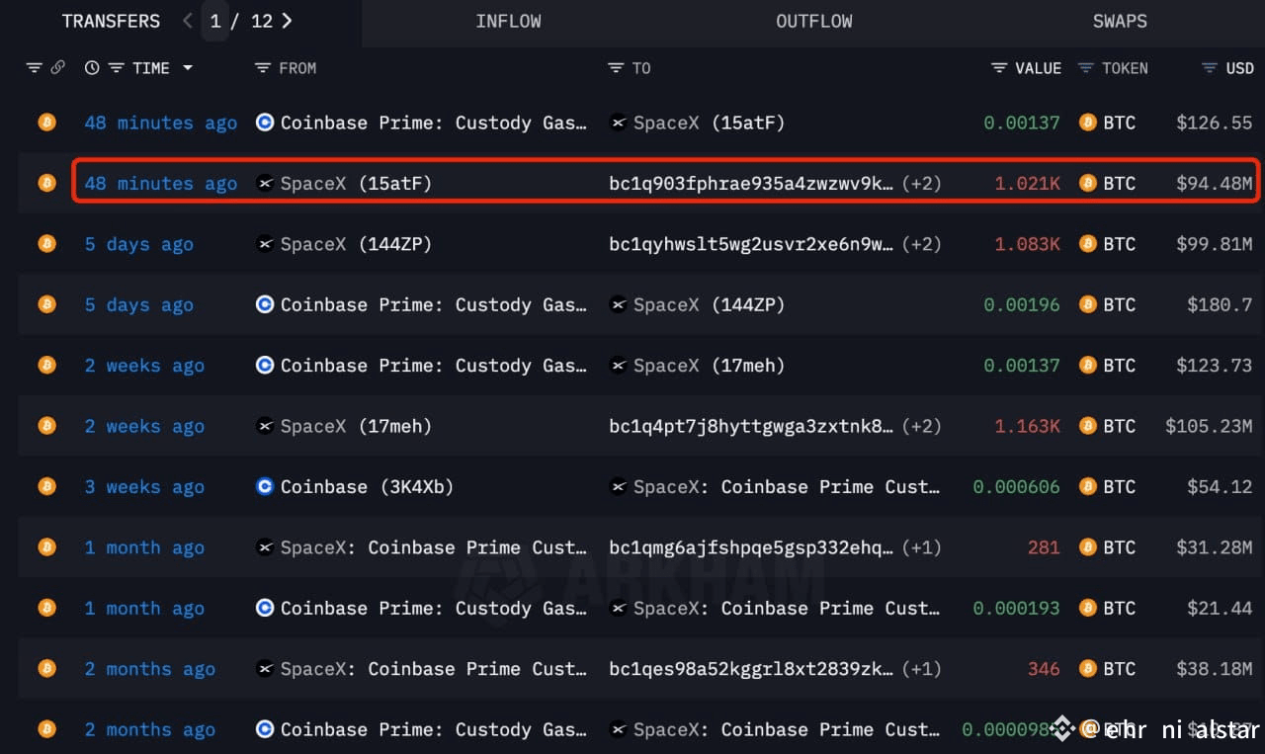Screen dimensions: 1265x754
Task: Click the current page number field
Action: click(x=215, y=21)
